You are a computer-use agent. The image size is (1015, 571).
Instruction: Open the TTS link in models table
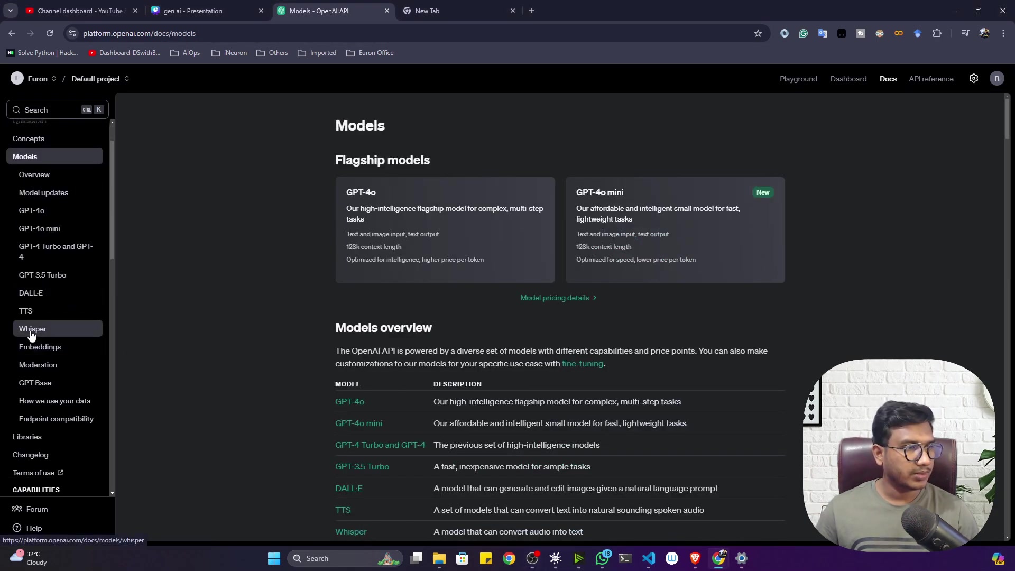click(x=343, y=510)
